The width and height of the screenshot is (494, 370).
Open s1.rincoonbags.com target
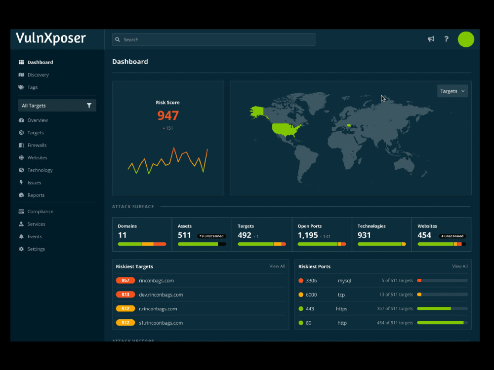pos(161,323)
